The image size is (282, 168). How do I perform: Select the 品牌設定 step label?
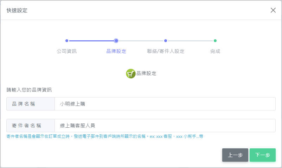point(116,51)
